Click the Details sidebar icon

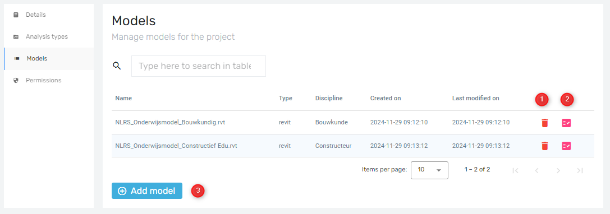click(16, 15)
